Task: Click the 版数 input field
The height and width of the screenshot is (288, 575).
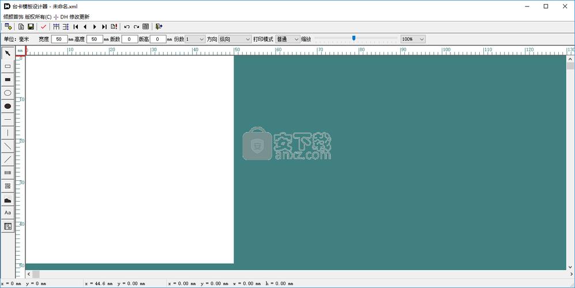Action: (129, 39)
